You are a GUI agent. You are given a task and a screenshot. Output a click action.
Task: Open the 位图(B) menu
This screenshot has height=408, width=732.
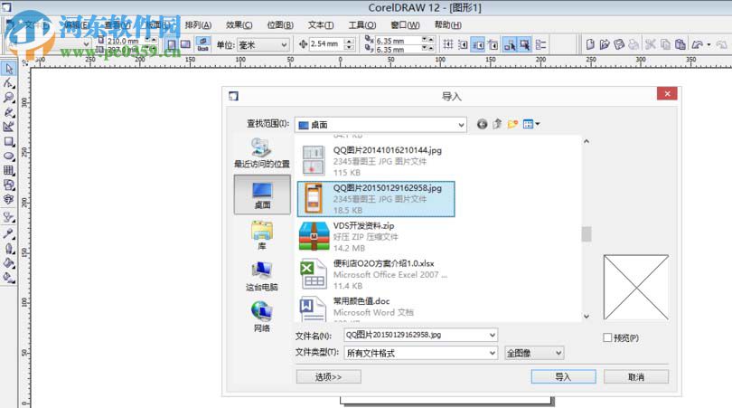point(280,24)
